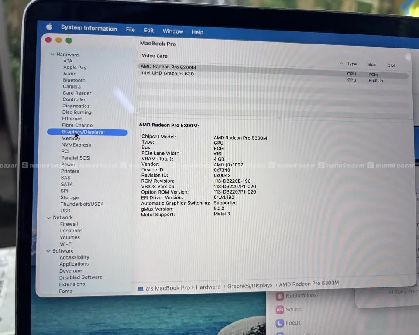419x335 pixels.
Task: Select Storage in the sidebar
Action: pos(69,198)
